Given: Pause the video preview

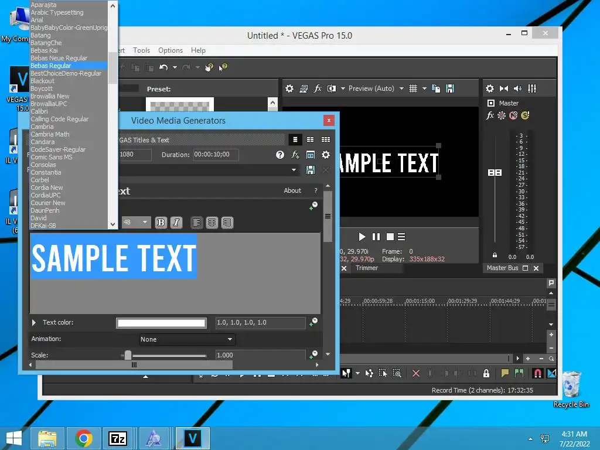Looking at the screenshot, I should pyautogui.click(x=376, y=237).
